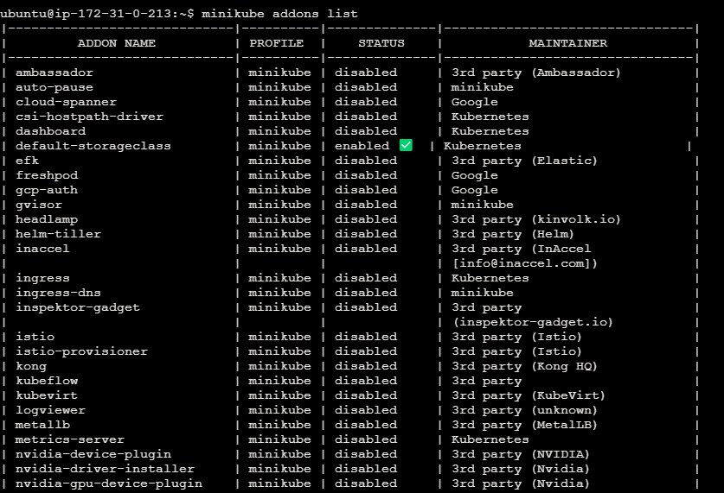Click the Kubernetes maintainer for dashboard
The image size is (724, 493).
tap(490, 131)
